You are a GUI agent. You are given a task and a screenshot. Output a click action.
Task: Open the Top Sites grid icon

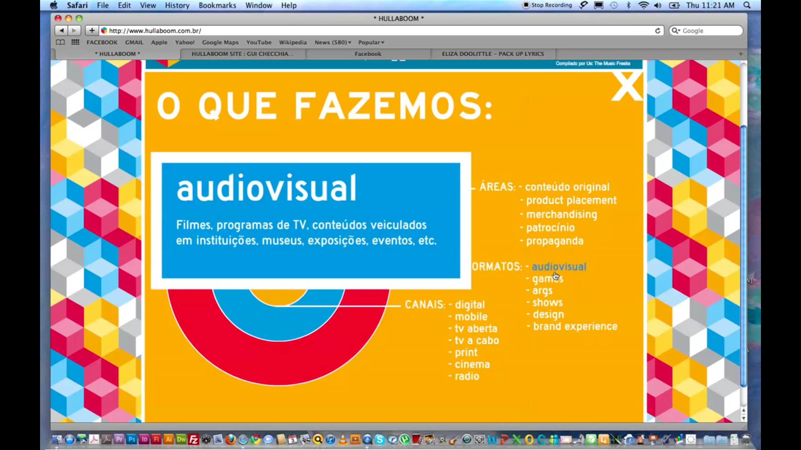(x=75, y=42)
